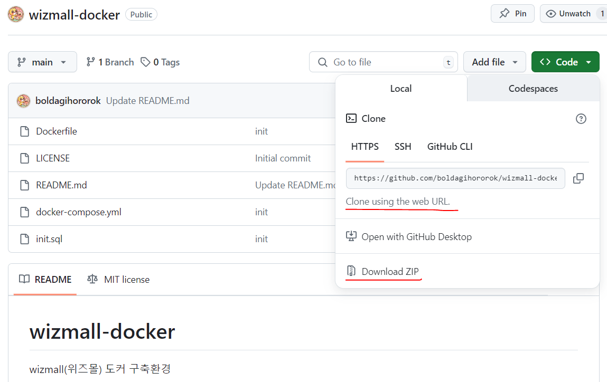Open the init.sql file
The width and height of the screenshot is (607, 382).
point(49,239)
